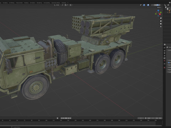
Task: Open the Sculpting workspace tab
Action: coord(5,3)
